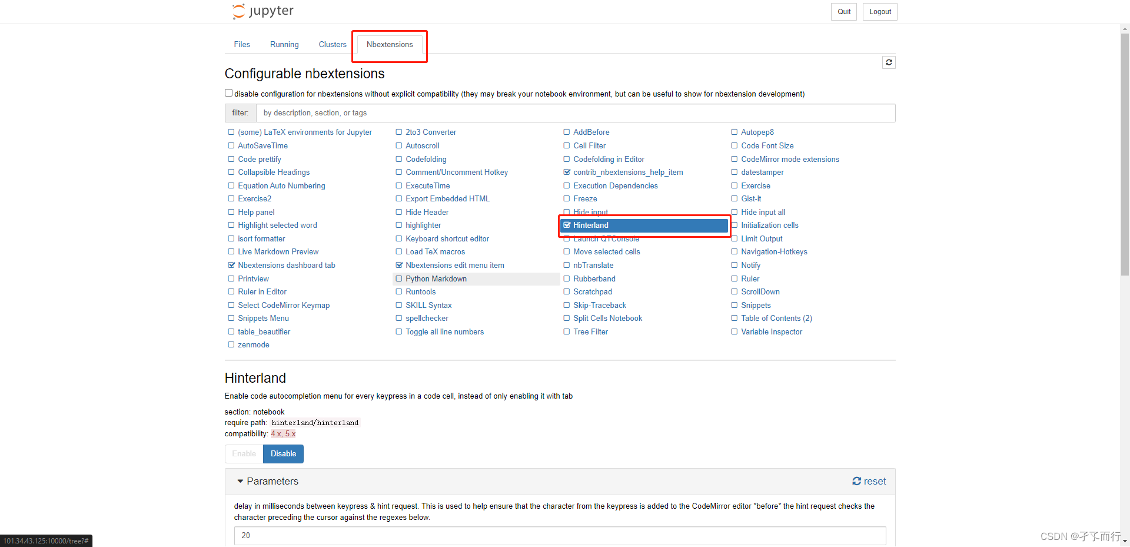The height and width of the screenshot is (547, 1130).
Task: Select the Move selected cells extension
Action: point(606,252)
